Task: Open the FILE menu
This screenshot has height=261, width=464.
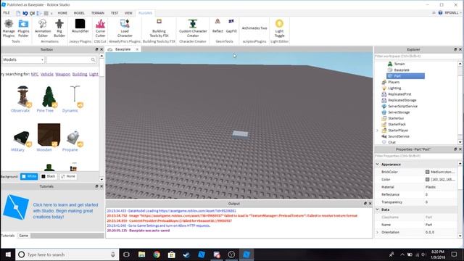Action: 7,13
